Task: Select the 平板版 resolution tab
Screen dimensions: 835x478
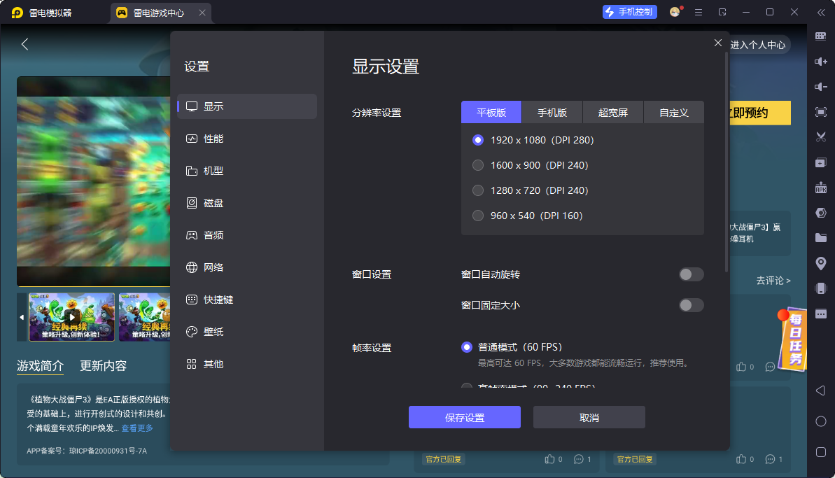Action: 491,112
